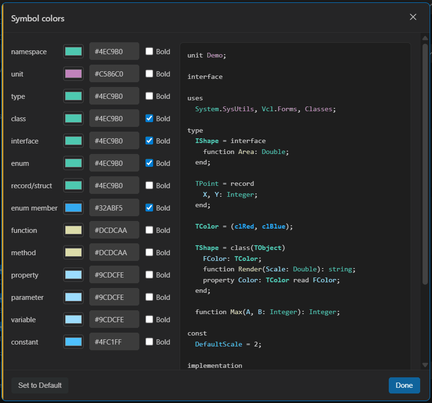432x403 pixels.
Task: Click the vertical scrollbar thumb
Action: point(425,164)
